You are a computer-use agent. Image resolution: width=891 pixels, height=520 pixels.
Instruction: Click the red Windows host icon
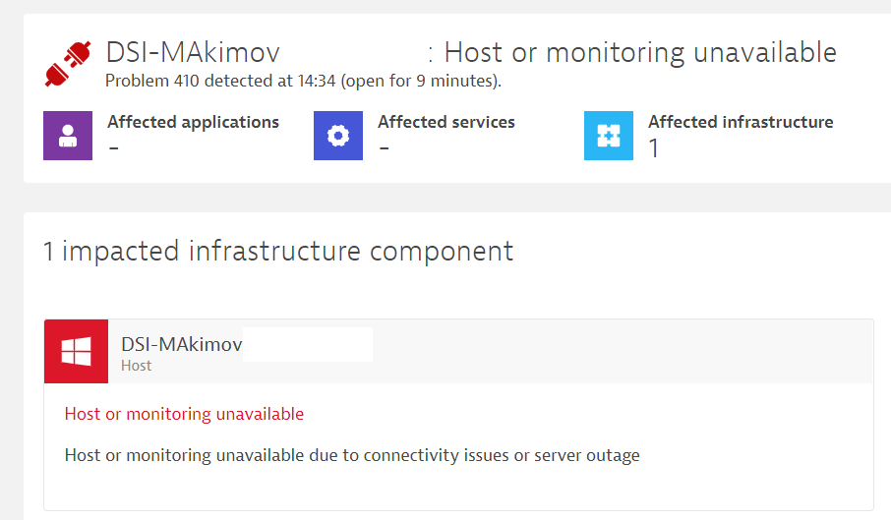coord(76,352)
